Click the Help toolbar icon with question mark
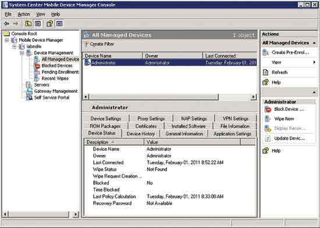This screenshot has width=320, height=228. click(50, 24)
